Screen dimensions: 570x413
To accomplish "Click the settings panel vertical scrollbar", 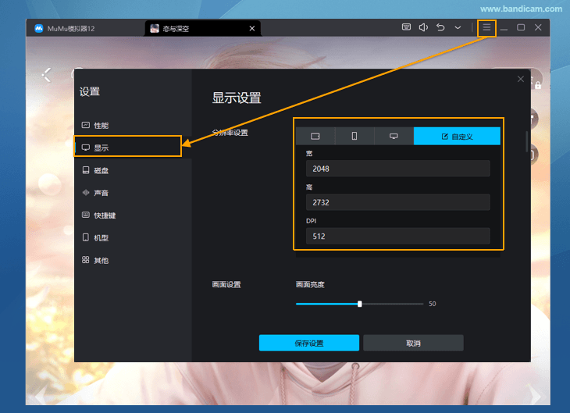I will [x=527, y=142].
